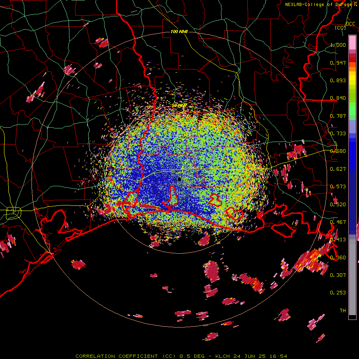Pick the light pink top color bar segment
Viewport: 359px width, 359px height.
[352, 42]
